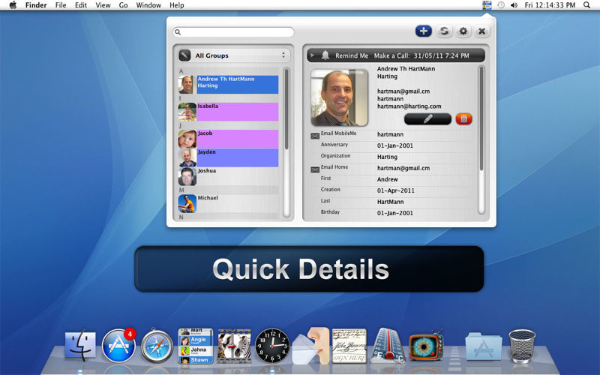This screenshot has height=375, width=600.
Task: Open the contacts list app in Dock
Action: [196, 346]
